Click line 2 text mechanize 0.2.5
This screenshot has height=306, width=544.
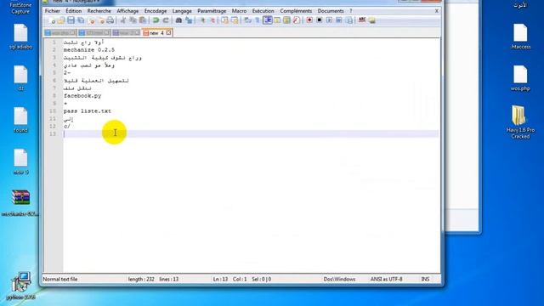(x=88, y=50)
